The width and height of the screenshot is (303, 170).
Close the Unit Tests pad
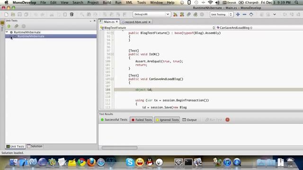coord(95,21)
